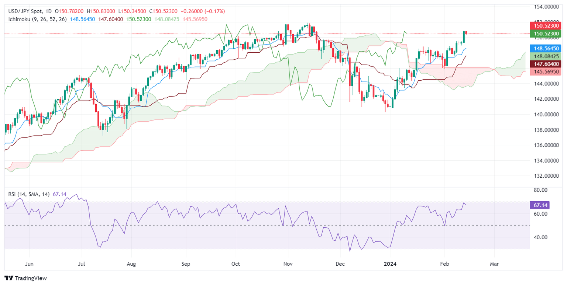Click the dark red 147.60400 base line label
The image size is (567, 286).
tap(546, 64)
